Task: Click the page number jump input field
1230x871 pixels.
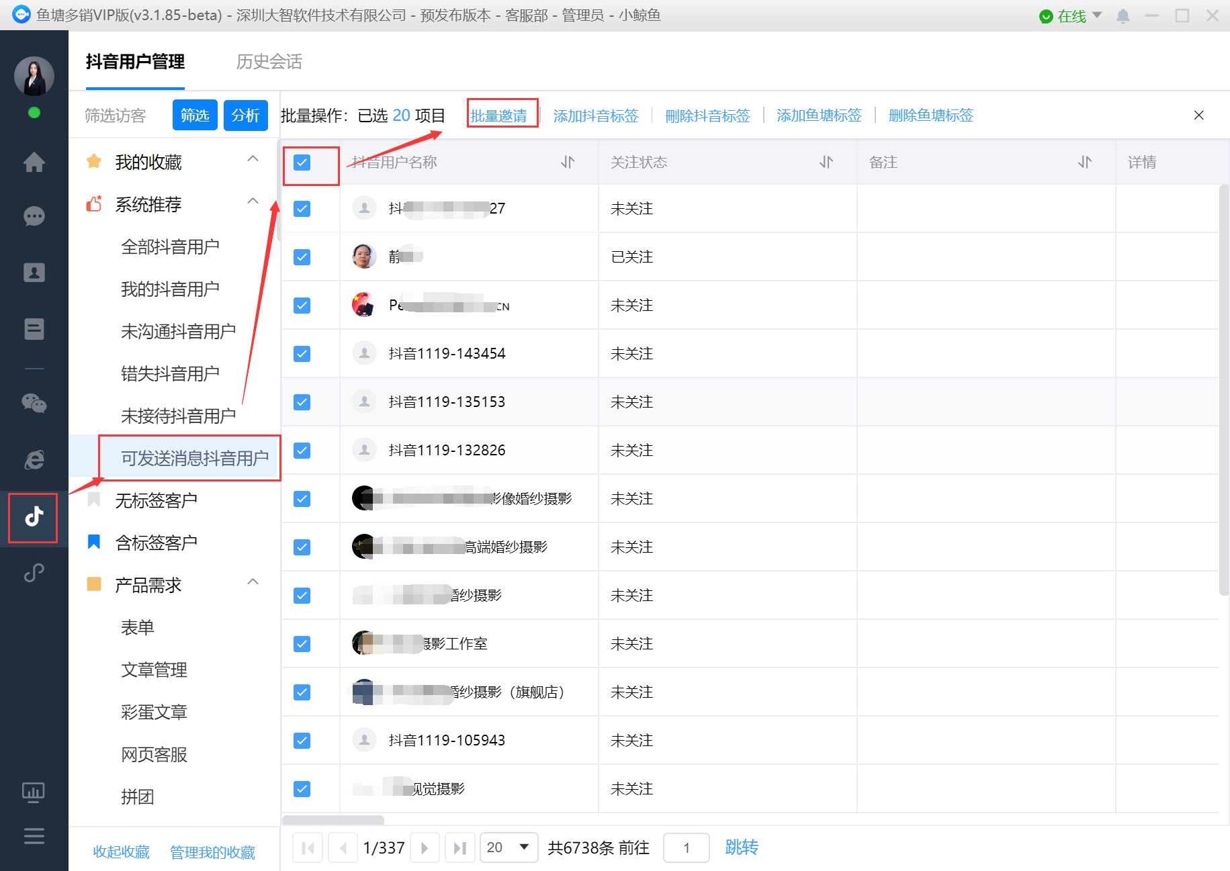Action: tap(686, 848)
